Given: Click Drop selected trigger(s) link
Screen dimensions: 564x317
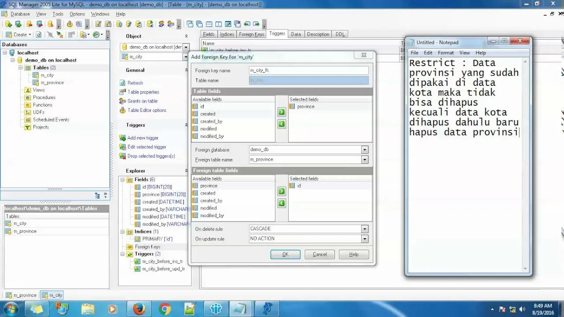Looking at the screenshot, I should (x=151, y=156).
